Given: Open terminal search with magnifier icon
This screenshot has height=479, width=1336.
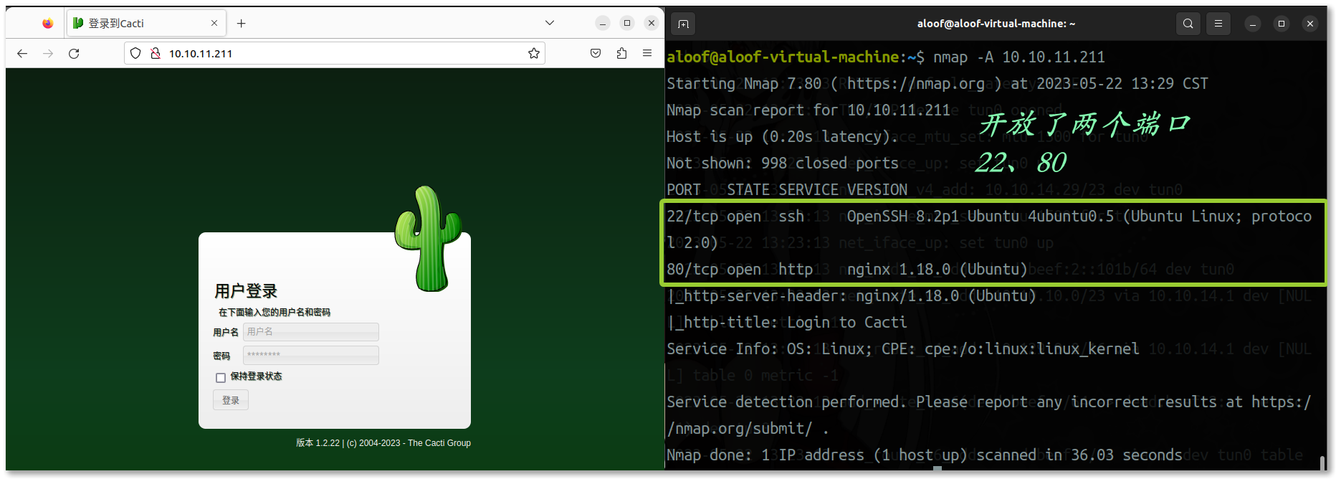Looking at the screenshot, I should click(1188, 24).
